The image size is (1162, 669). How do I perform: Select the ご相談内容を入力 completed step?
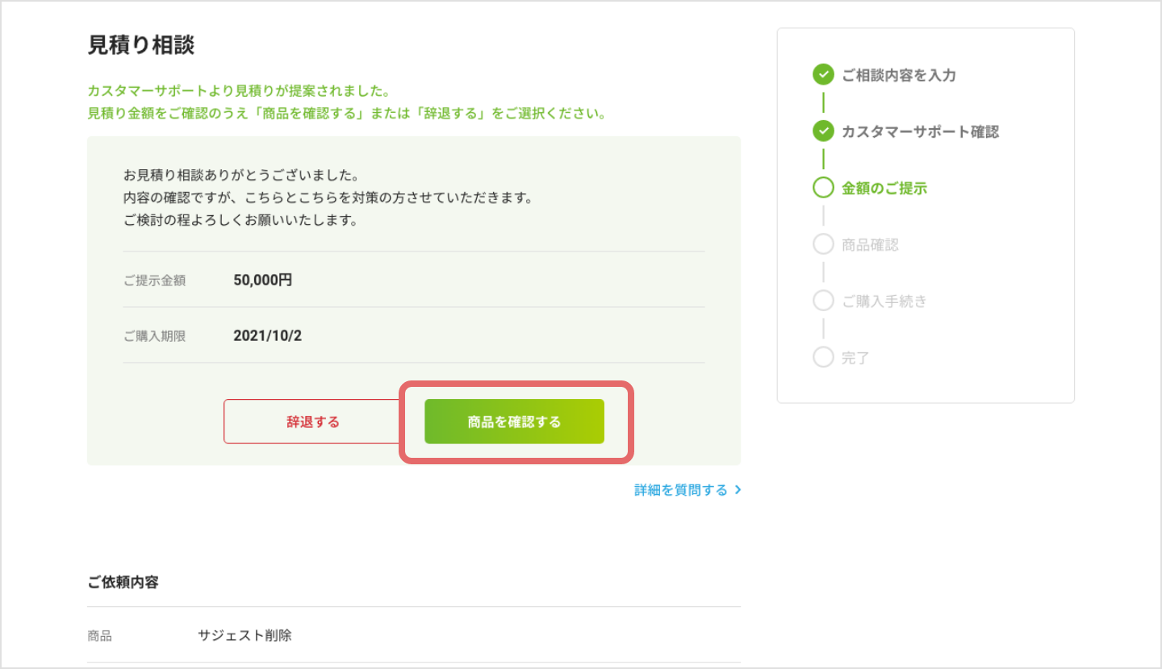[898, 75]
